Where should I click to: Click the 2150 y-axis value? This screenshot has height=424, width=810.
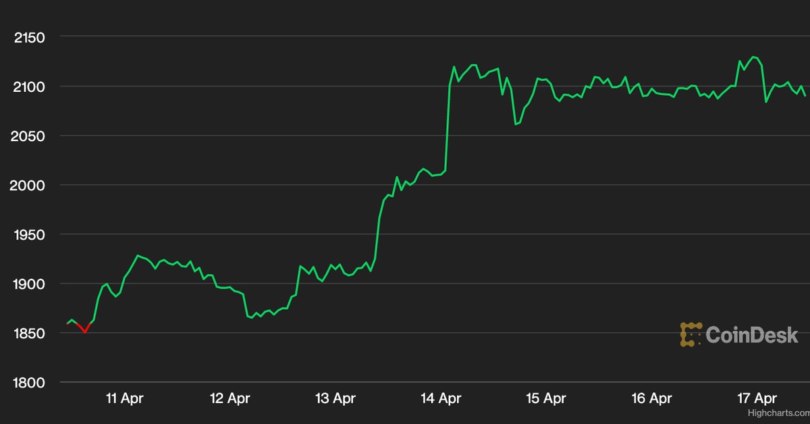point(29,37)
